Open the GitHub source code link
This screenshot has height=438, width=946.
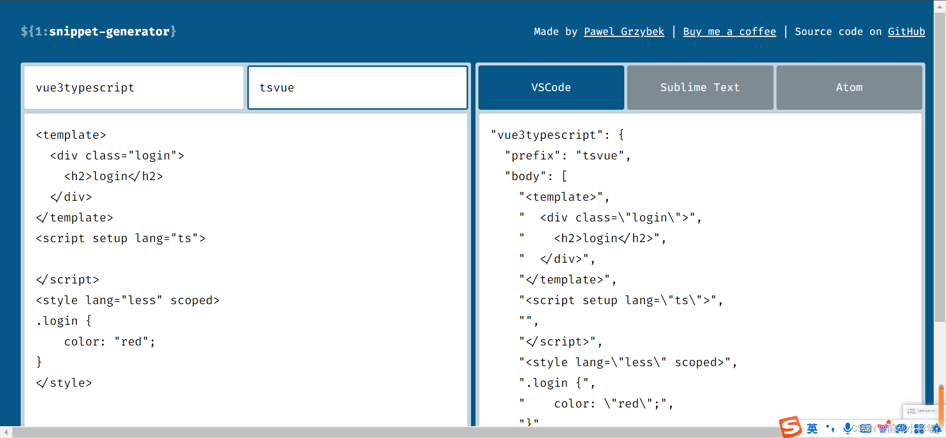pos(906,31)
